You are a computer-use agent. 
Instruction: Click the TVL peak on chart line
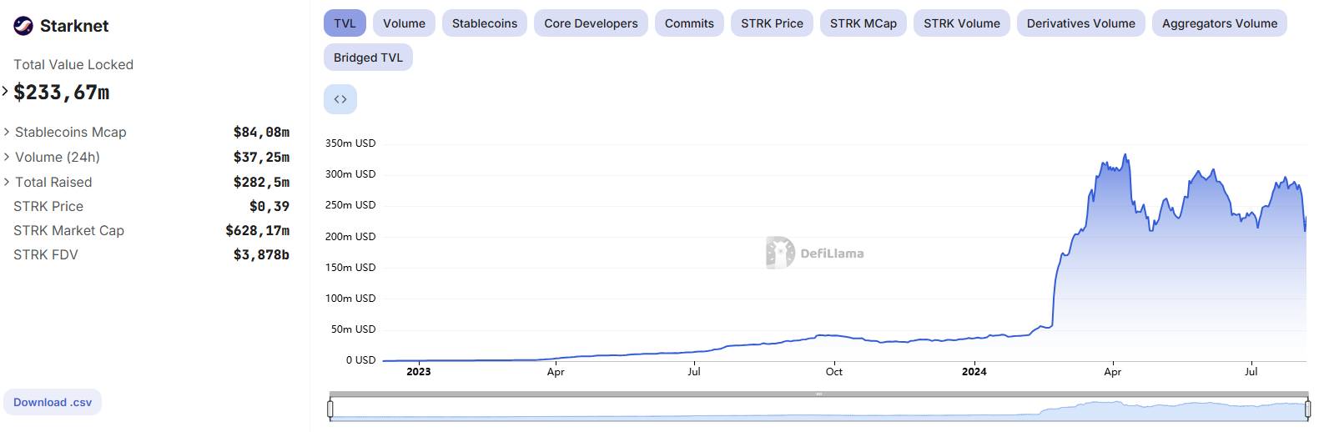coord(1125,154)
